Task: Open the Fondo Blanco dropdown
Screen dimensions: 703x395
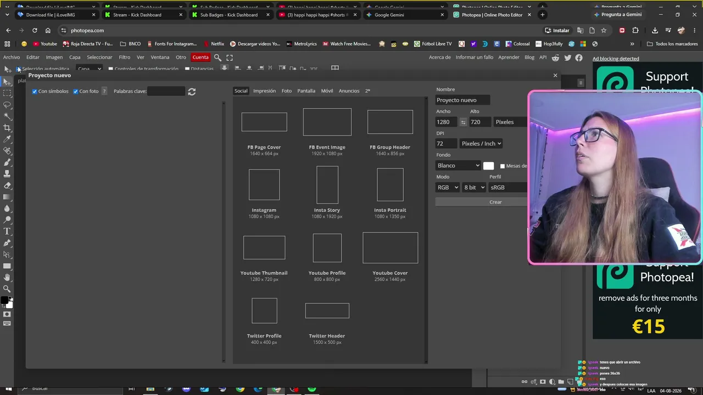Action: point(458,166)
